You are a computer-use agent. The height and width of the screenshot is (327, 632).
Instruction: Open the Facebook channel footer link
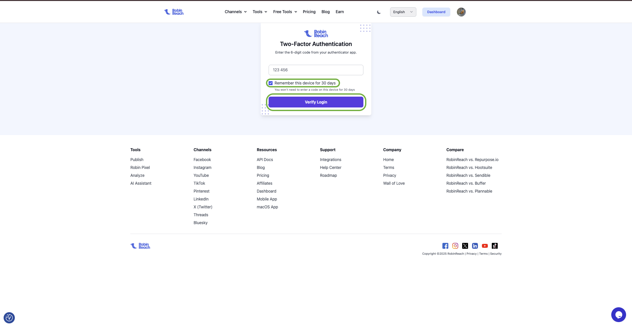tap(202, 160)
